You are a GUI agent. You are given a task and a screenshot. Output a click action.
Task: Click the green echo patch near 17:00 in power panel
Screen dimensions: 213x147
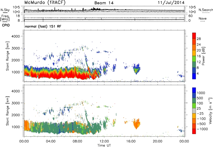tap(137, 69)
